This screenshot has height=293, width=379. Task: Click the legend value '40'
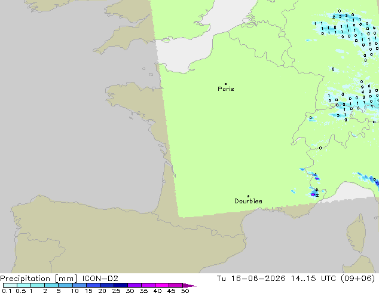(157, 291)
